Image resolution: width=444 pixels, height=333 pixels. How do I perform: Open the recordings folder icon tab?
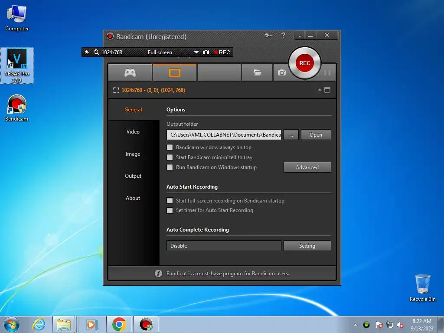tap(257, 73)
